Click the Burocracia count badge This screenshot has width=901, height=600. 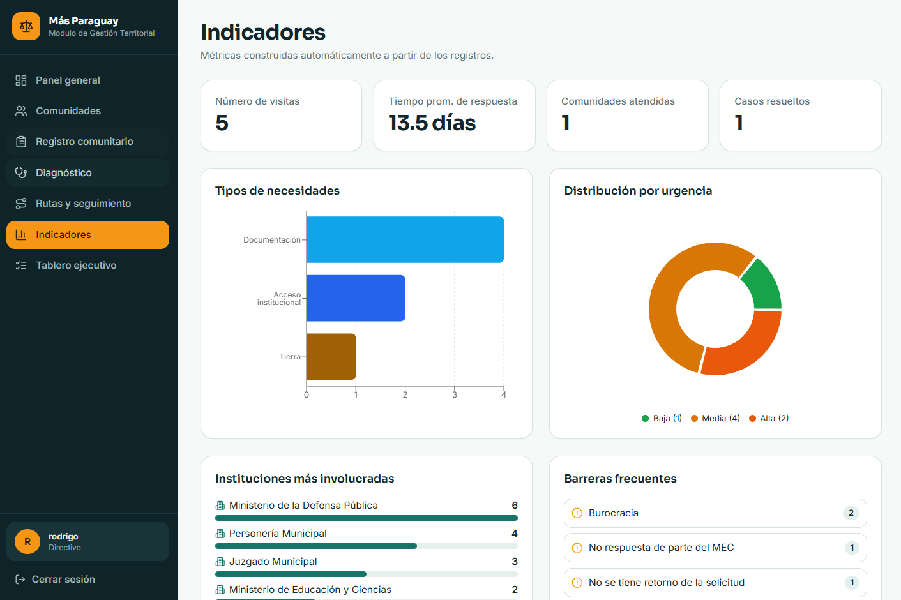click(851, 513)
